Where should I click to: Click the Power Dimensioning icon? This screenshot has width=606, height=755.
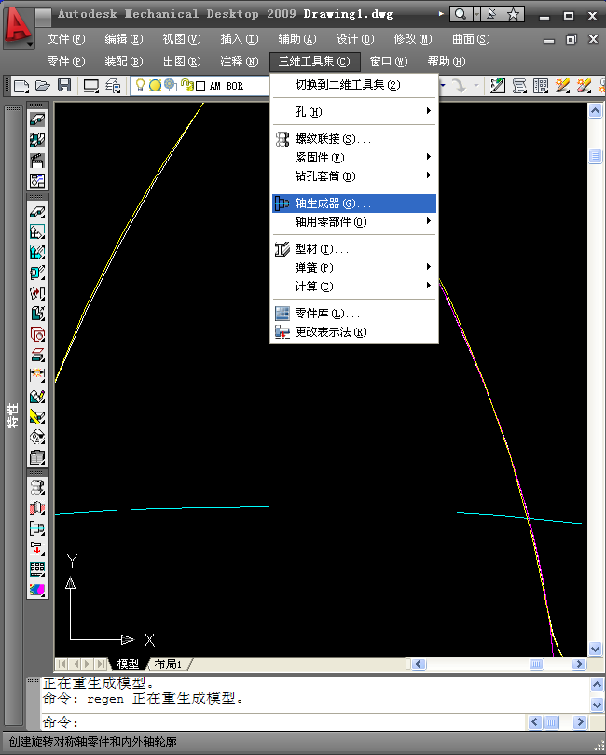tap(37, 375)
